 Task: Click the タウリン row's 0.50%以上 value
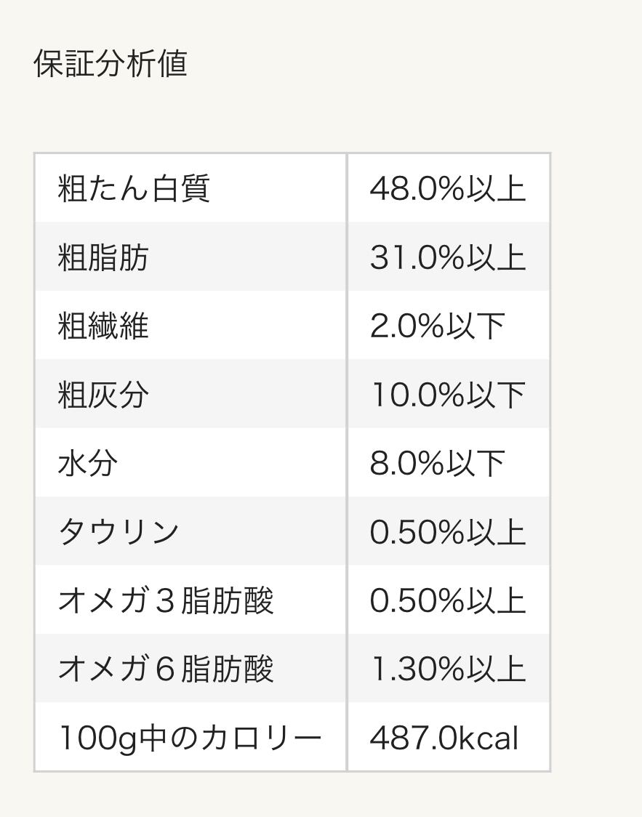point(447,531)
